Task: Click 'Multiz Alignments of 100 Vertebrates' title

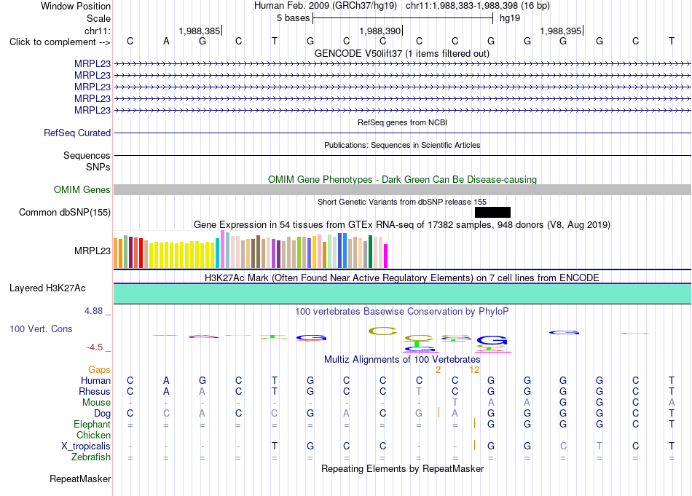Action: pyautogui.click(x=402, y=359)
